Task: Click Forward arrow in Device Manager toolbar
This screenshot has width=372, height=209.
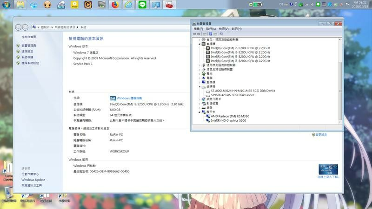Action: click(199, 34)
